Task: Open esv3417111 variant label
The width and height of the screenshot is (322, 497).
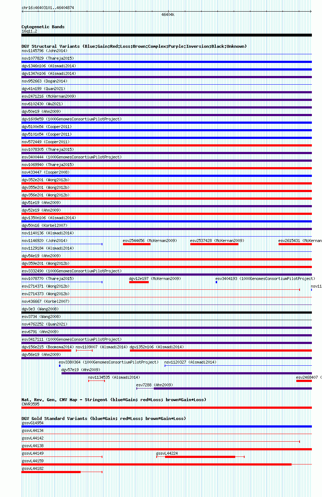Action: click(x=72, y=339)
